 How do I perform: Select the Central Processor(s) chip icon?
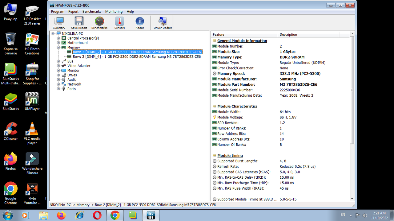pyautogui.click(x=64, y=38)
